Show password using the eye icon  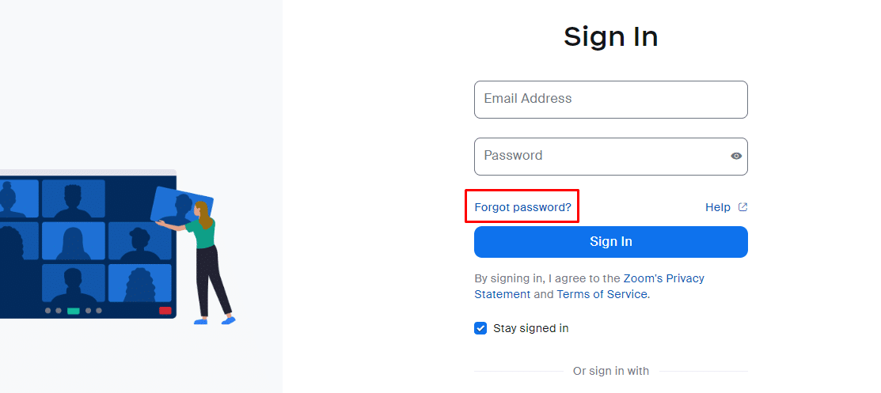pyautogui.click(x=736, y=156)
